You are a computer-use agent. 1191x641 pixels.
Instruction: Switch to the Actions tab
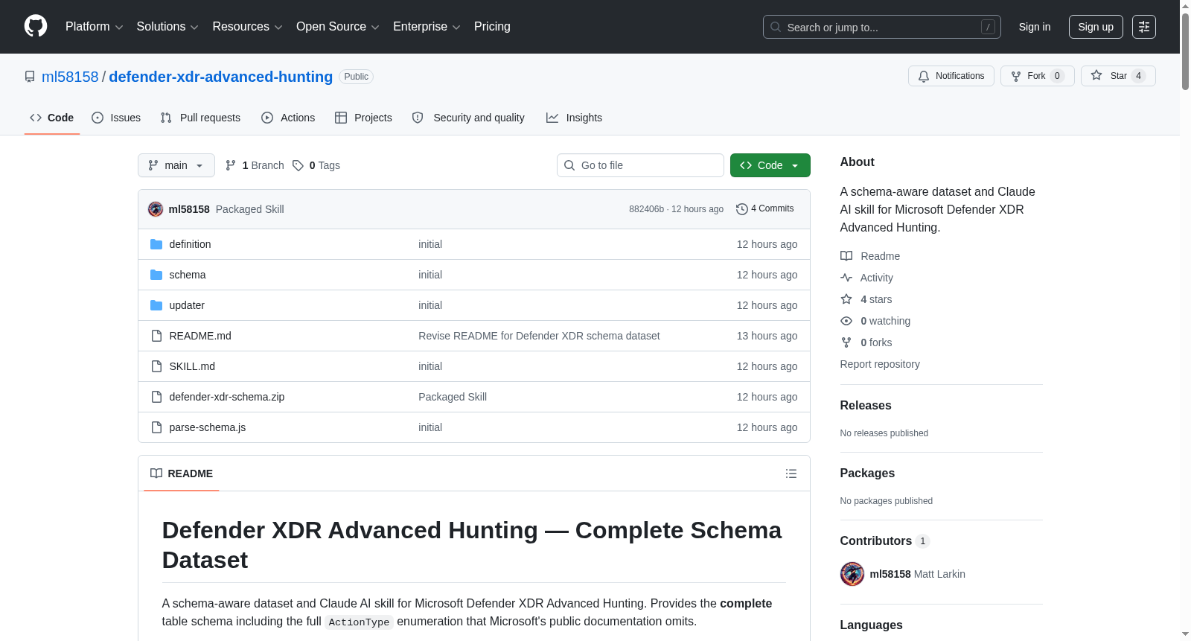[x=288, y=118]
